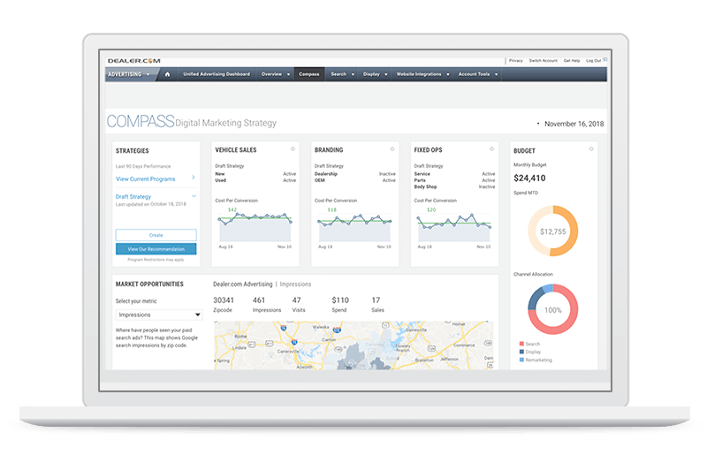The image size is (707, 470).
Task: Click the OEM row in Branding
Action: [x=355, y=180]
